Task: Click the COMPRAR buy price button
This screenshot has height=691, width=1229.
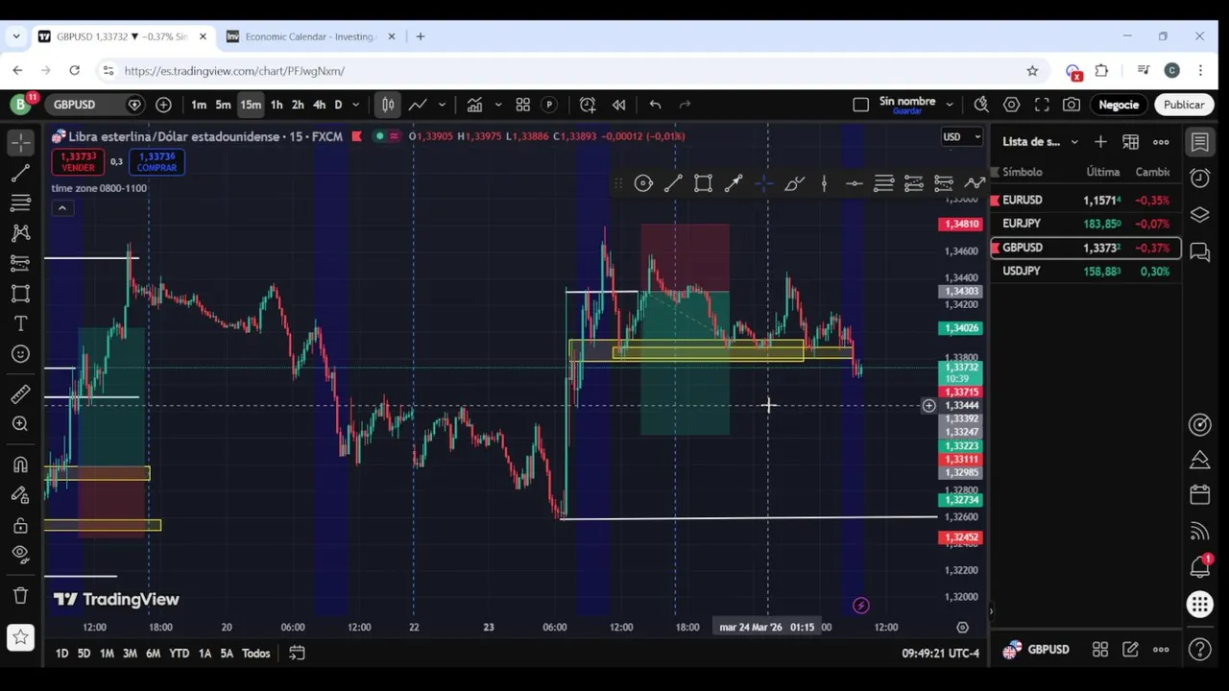Action: tap(157, 162)
